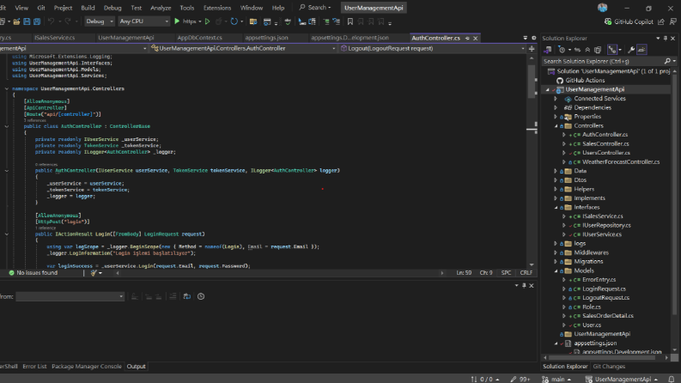The image size is (681, 383).
Task: Toggle auto-hide pin on Output panel
Action: tap(524, 285)
